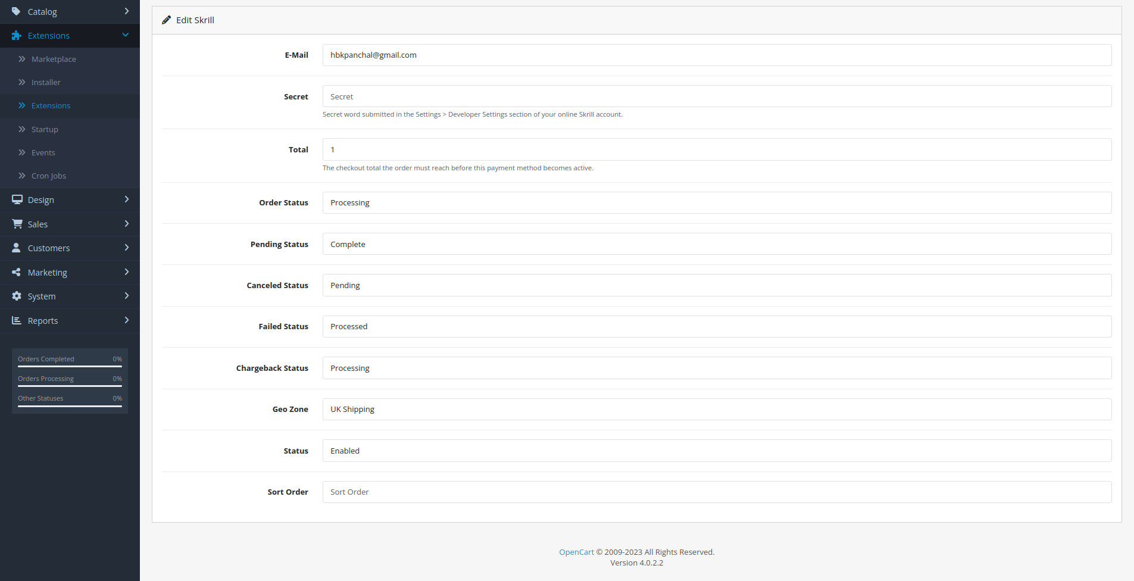Image resolution: width=1134 pixels, height=581 pixels.
Task: Click the Sort Order input field
Action: [717, 492]
